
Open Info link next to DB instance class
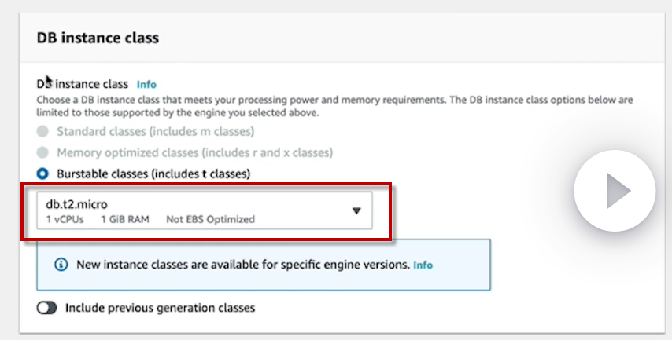146,84
